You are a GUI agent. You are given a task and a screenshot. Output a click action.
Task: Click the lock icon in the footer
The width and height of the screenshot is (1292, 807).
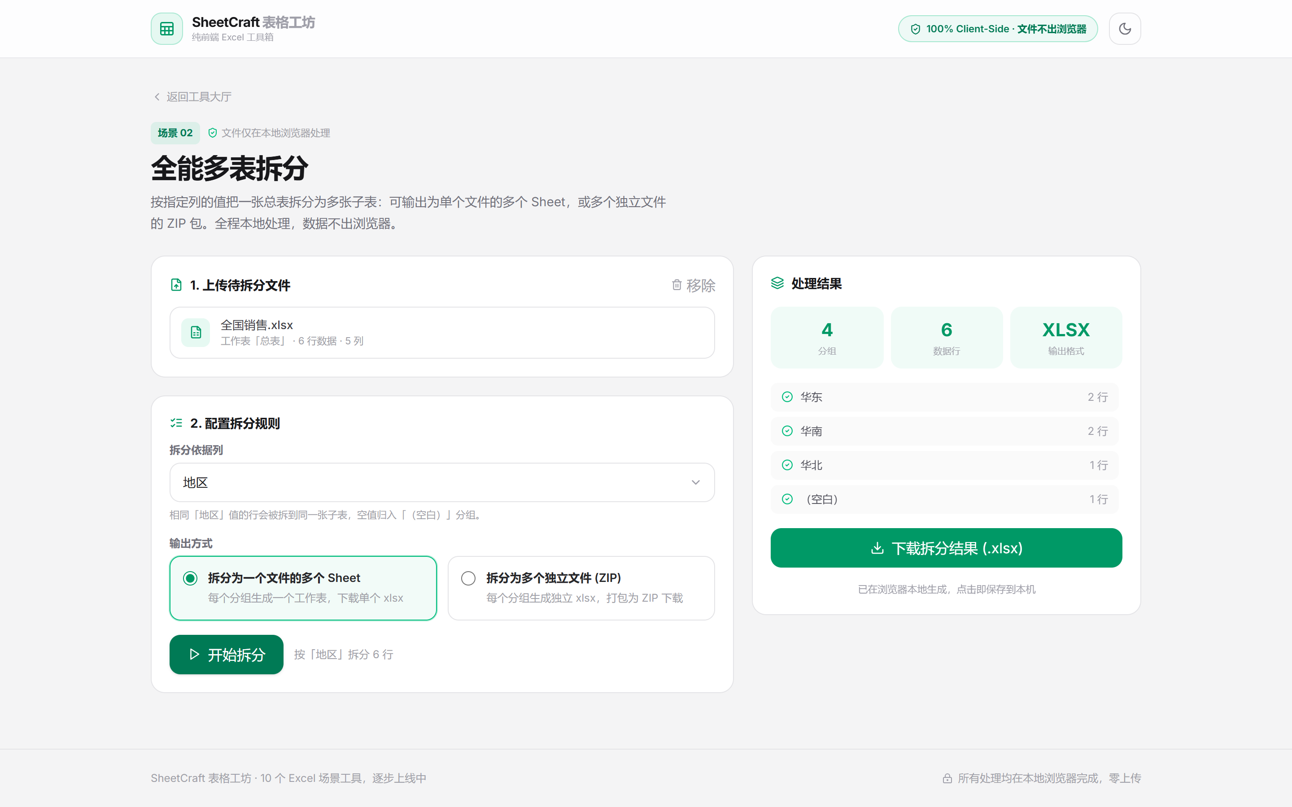click(947, 778)
